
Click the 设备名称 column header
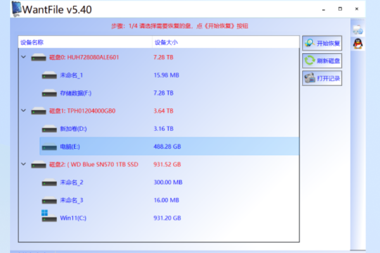[x=32, y=42]
